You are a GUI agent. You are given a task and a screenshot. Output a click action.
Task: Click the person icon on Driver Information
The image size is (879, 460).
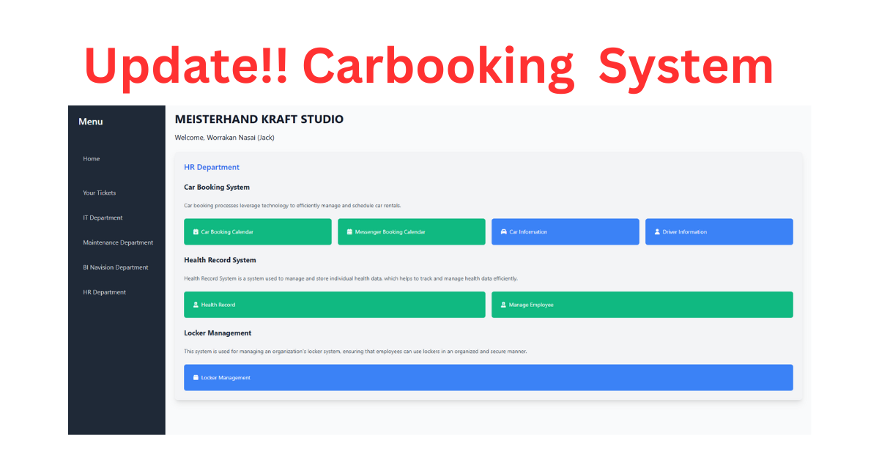657,232
